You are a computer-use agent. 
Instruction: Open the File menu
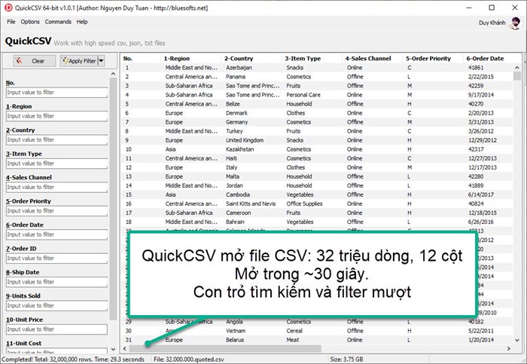(x=11, y=22)
